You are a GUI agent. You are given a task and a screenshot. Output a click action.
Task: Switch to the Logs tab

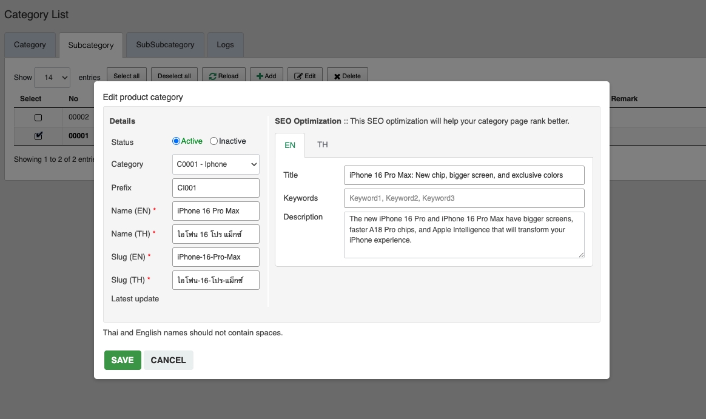225,45
